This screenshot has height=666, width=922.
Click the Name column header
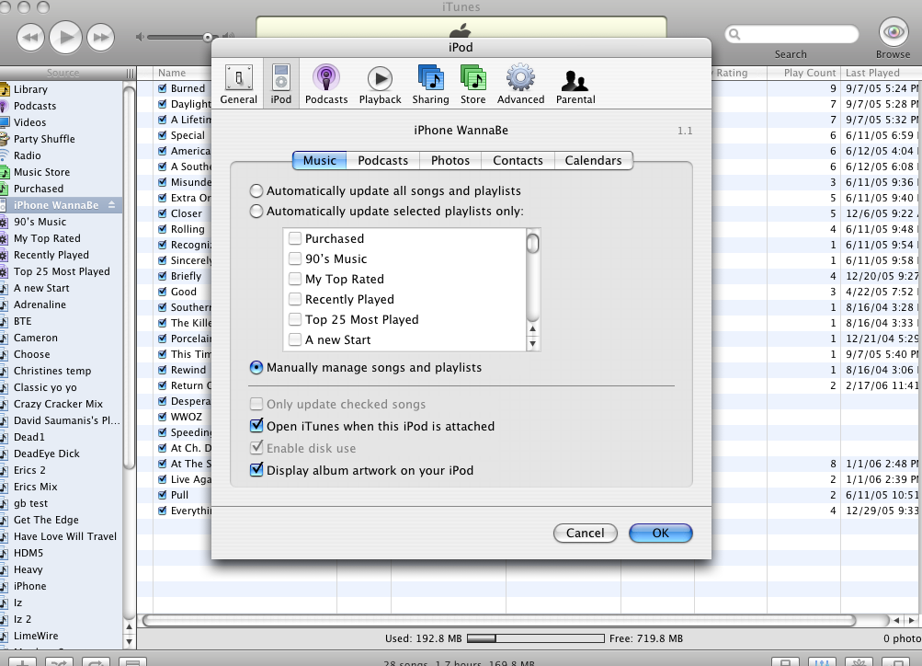tap(182, 73)
